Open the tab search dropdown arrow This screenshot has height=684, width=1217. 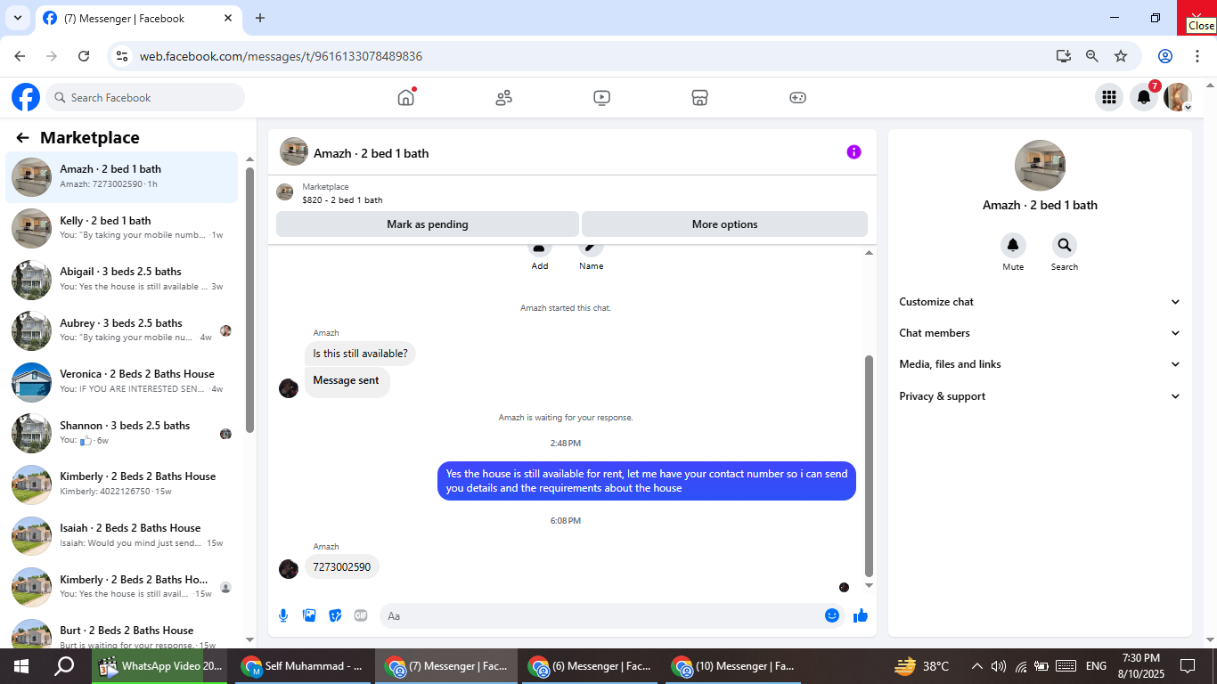pos(17,18)
